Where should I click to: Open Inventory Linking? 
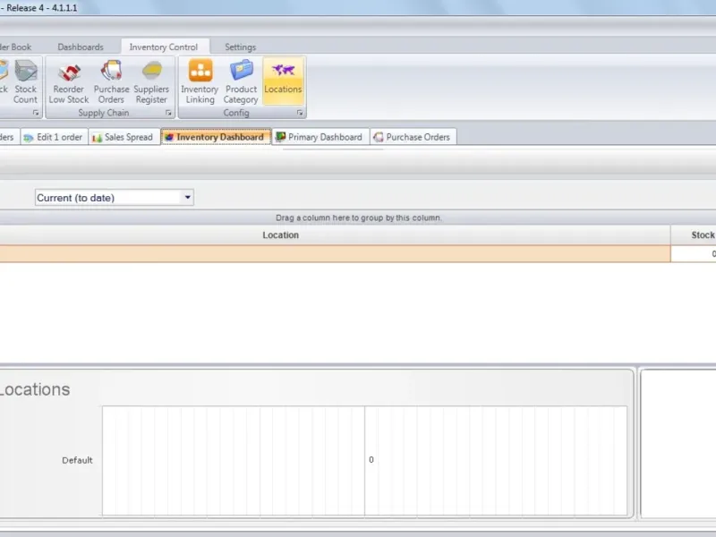coord(200,82)
